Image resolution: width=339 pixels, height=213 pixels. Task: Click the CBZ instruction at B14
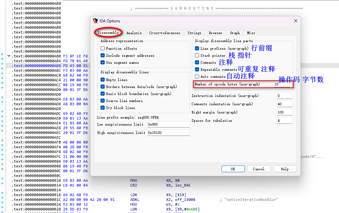133,185
